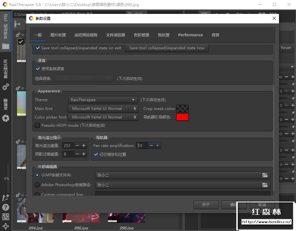This screenshot has height=231, width=296.
Task: Select Adobe Photoshop安装路径 radio button
Action: click(x=37, y=185)
